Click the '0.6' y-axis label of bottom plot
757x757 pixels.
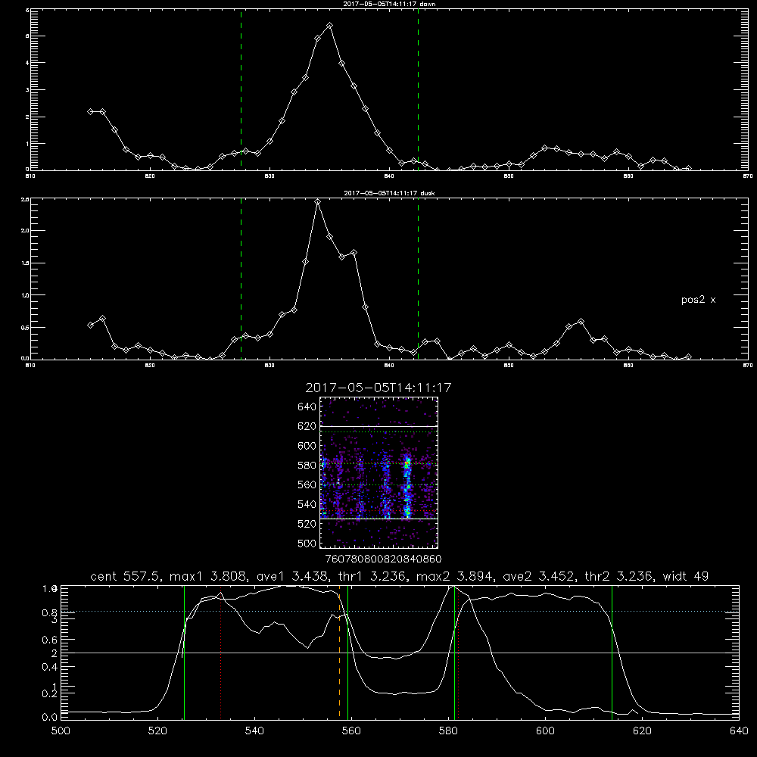coord(50,640)
